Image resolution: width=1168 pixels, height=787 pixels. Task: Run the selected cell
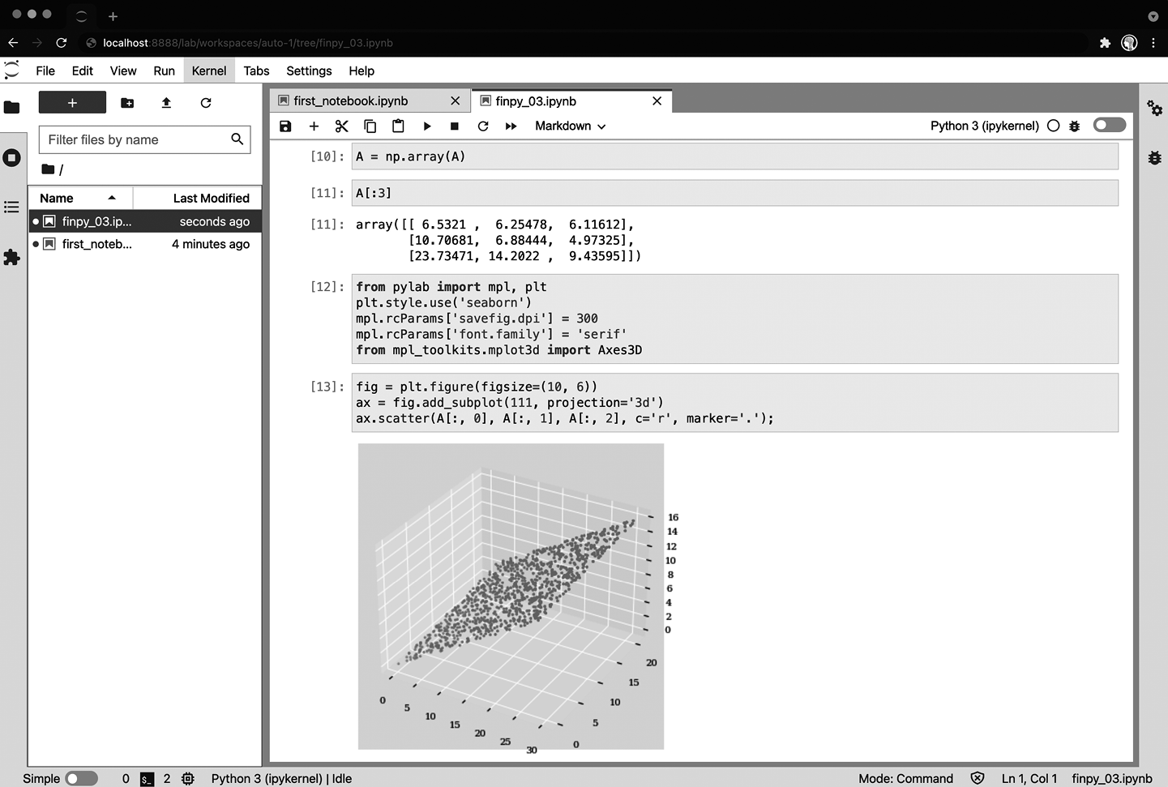[427, 126]
